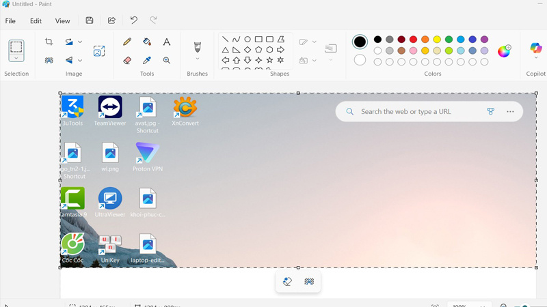Activate the Text tool
The image size is (547, 307).
[167, 42]
